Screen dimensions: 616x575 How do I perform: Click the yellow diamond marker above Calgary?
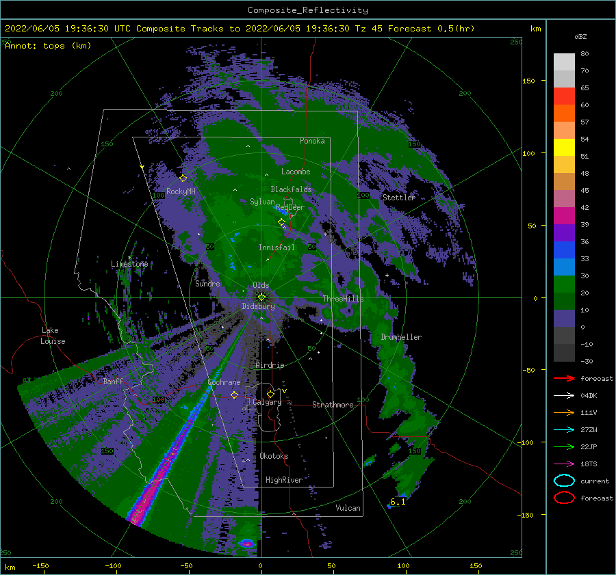click(270, 394)
